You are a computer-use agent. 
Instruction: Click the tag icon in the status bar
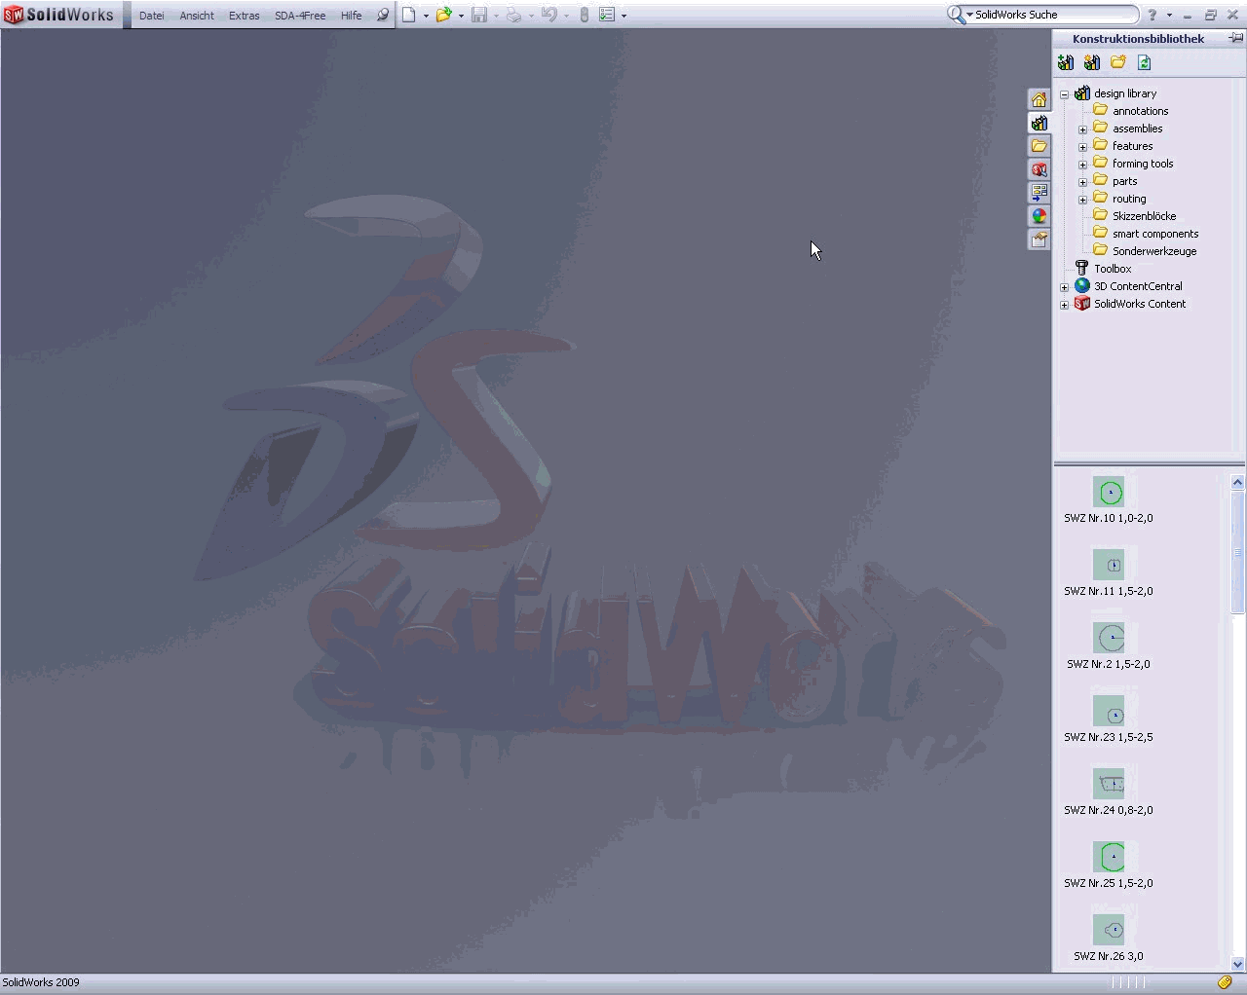pos(1225,982)
